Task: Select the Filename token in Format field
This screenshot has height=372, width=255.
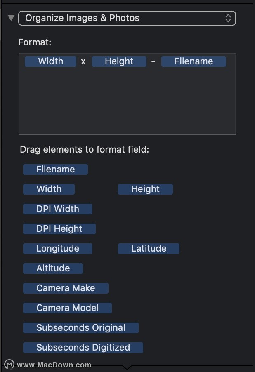Action: click(x=194, y=61)
